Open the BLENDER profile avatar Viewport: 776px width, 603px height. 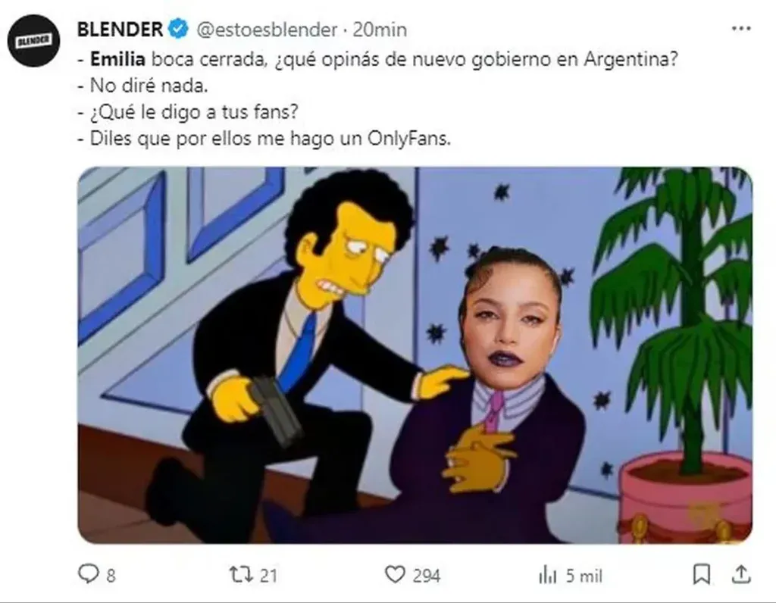pyautogui.click(x=33, y=41)
